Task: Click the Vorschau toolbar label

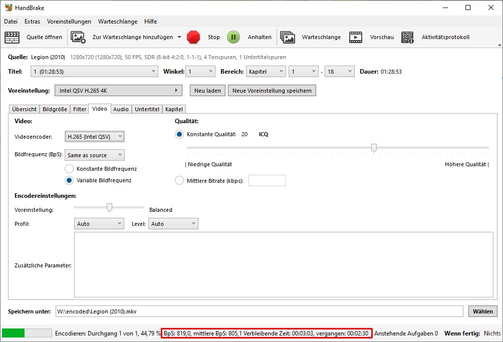Action: coord(382,37)
